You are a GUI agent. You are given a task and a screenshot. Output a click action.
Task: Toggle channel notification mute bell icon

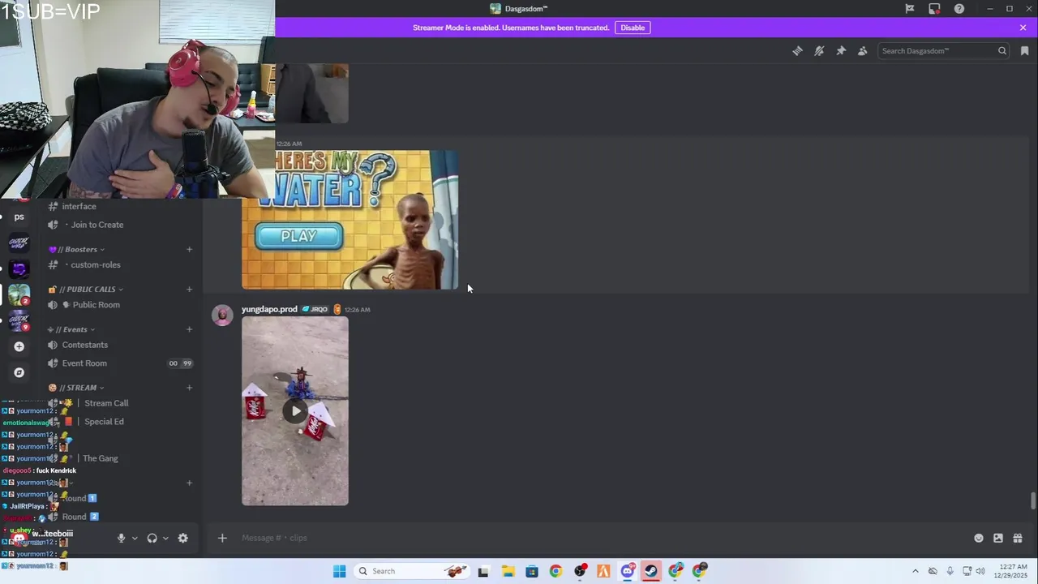coord(819,50)
